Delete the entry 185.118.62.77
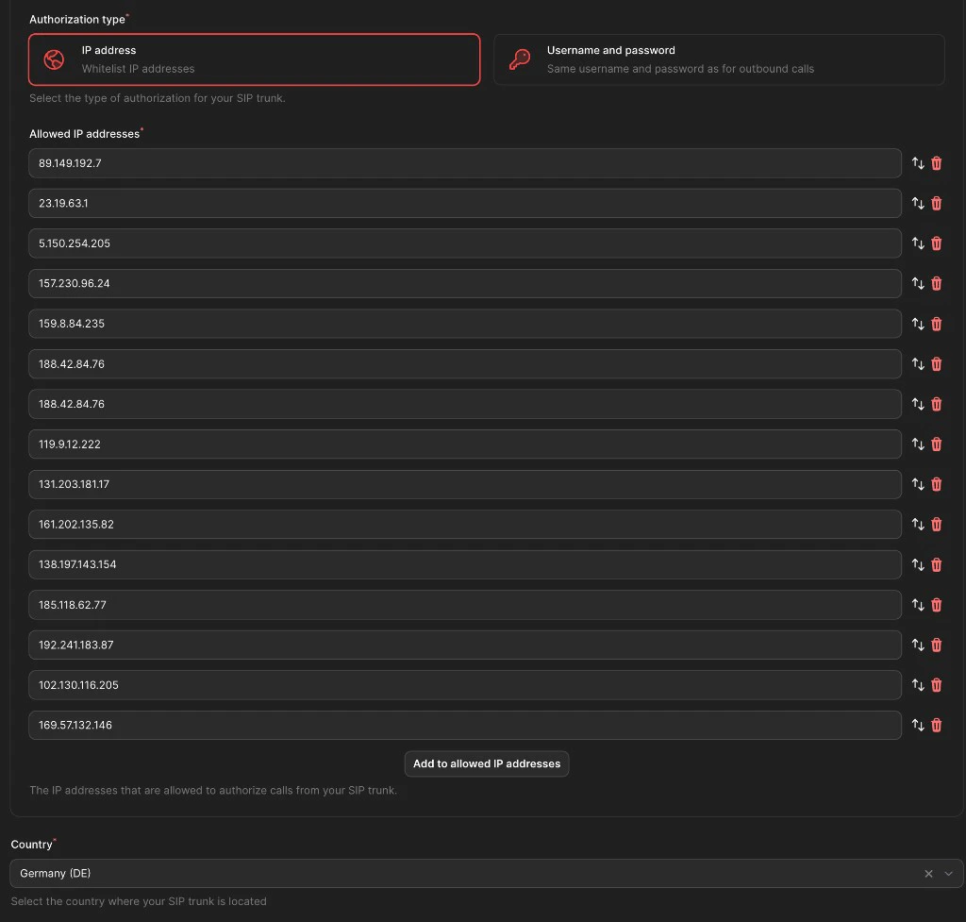The image size is (966, 922). point(936,604)
